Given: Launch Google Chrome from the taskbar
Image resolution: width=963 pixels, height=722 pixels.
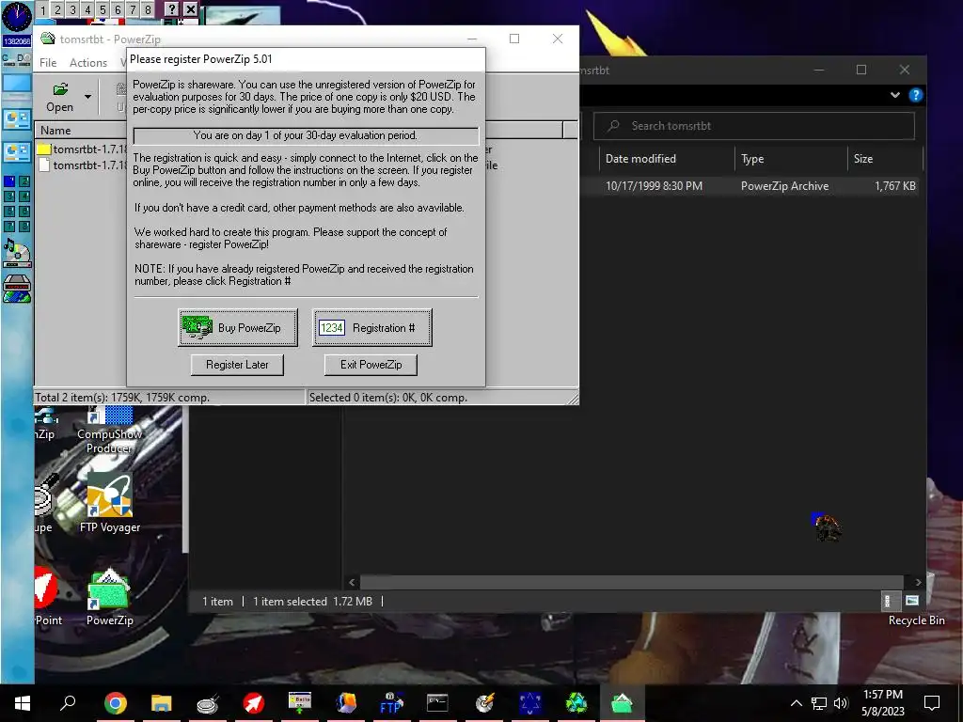Looking at the screenshot, I should pos(115,703).
